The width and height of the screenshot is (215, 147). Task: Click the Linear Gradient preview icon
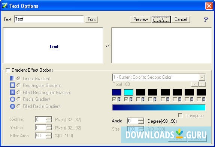[12, 78]
